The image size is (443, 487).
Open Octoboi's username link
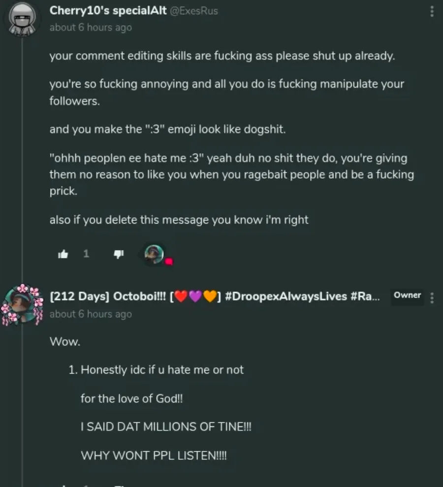click(215, 296)
